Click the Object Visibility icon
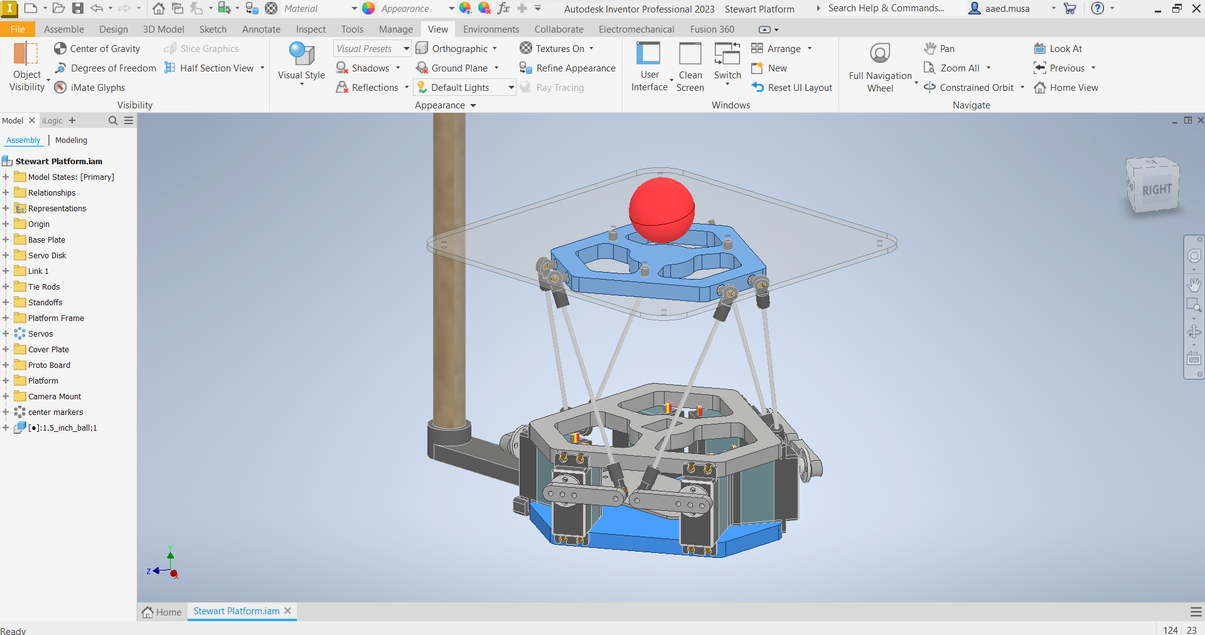This screenshot has height=635, width=1205. [26, 53]
